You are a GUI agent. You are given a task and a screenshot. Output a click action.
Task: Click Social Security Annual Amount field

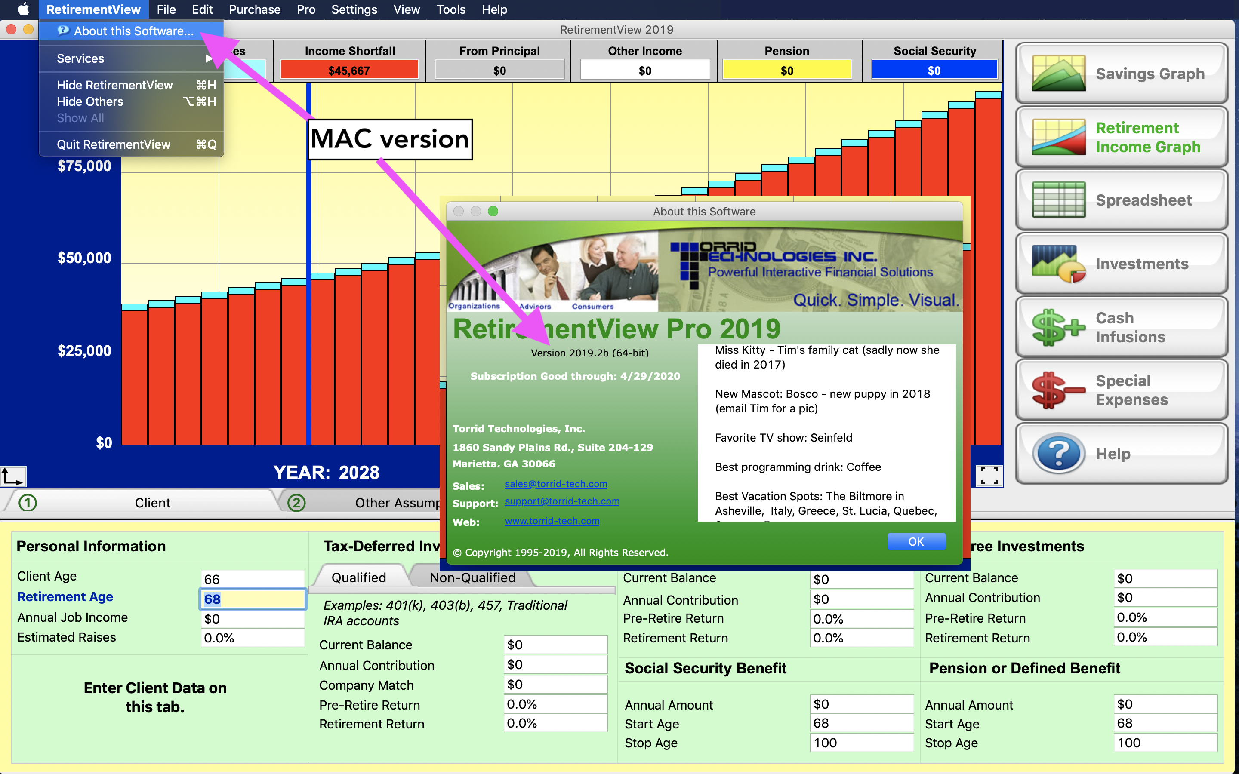tap(862, 704)
